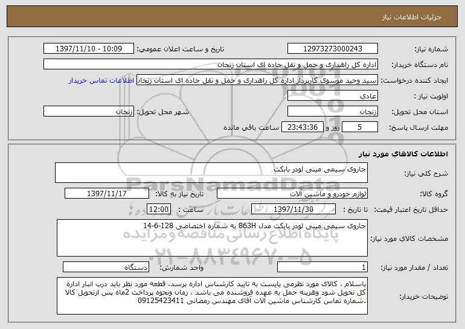Viewport: 465px width, 329px height.
Task: Click the تعداد / مقدار مورد نیاز label
Action: point(414,267)
